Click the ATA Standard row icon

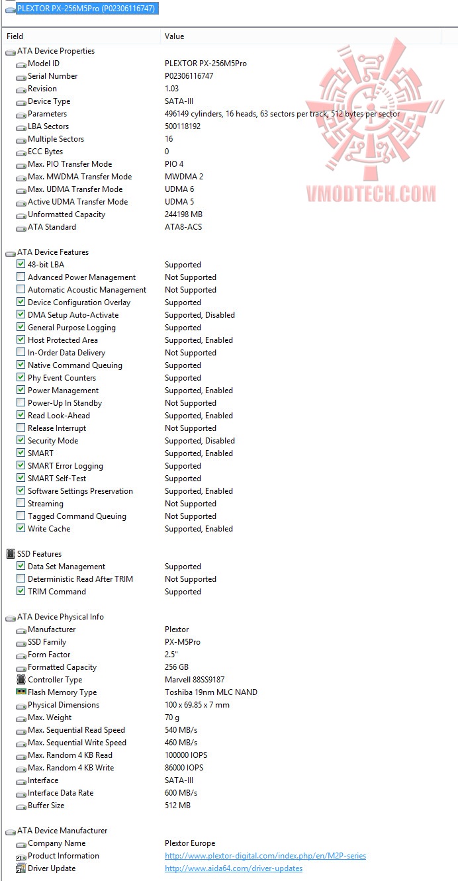point(21,228)
